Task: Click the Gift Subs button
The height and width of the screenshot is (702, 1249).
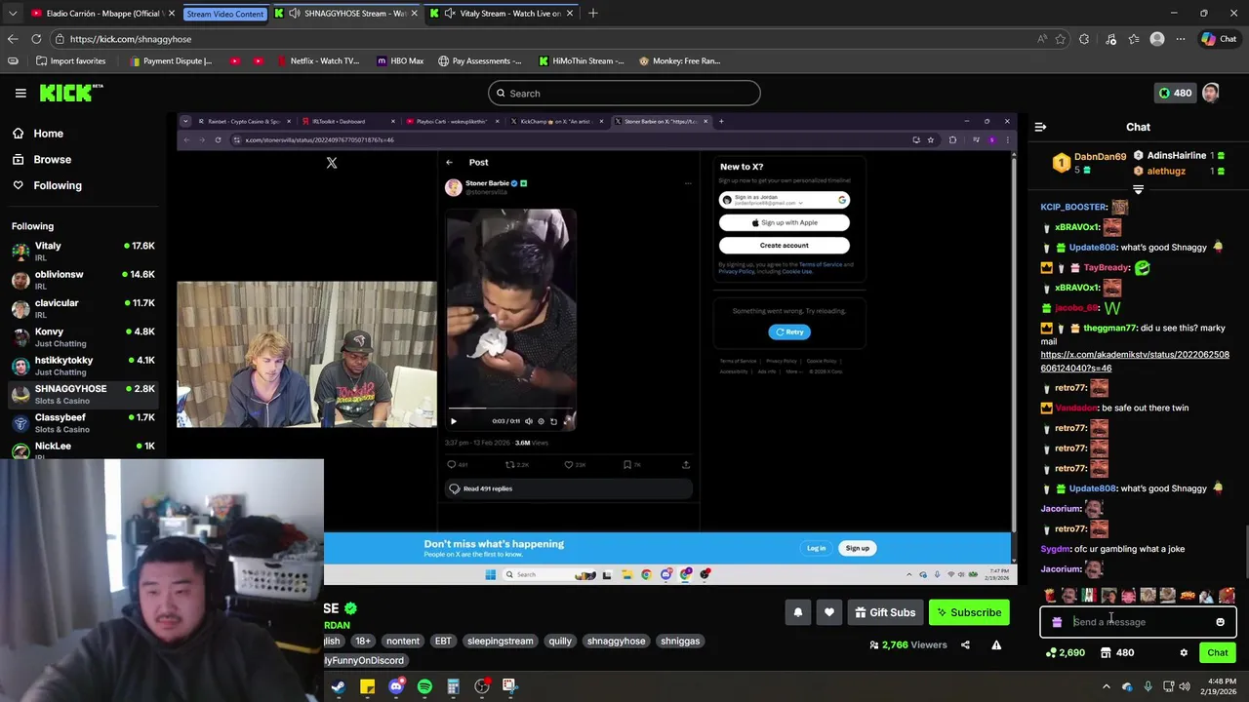Action: 885,612
